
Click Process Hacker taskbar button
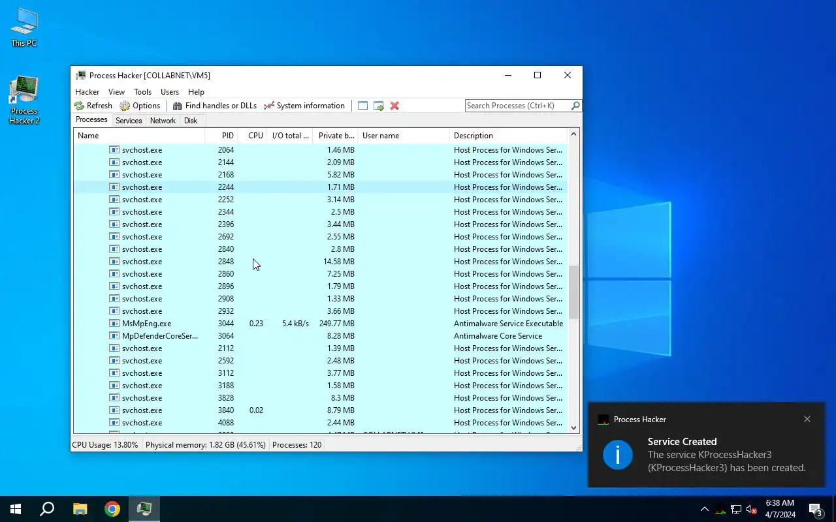point(144,509)
